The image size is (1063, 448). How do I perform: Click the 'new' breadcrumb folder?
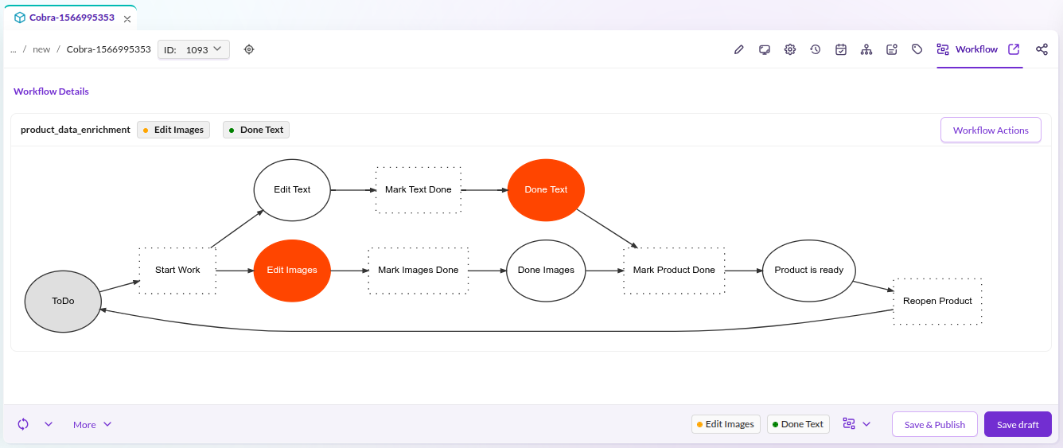click(41, 49)
